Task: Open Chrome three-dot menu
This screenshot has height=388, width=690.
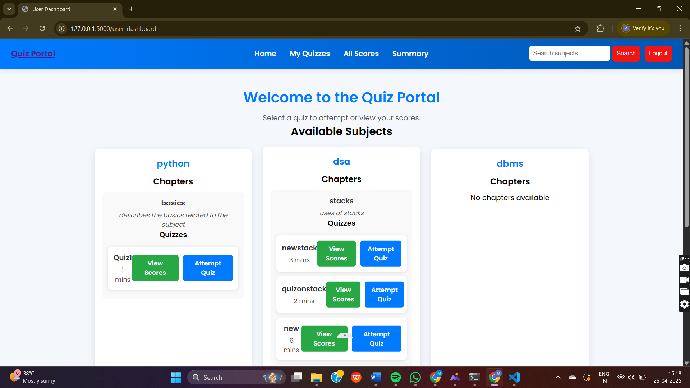Action: coord(680,28)
